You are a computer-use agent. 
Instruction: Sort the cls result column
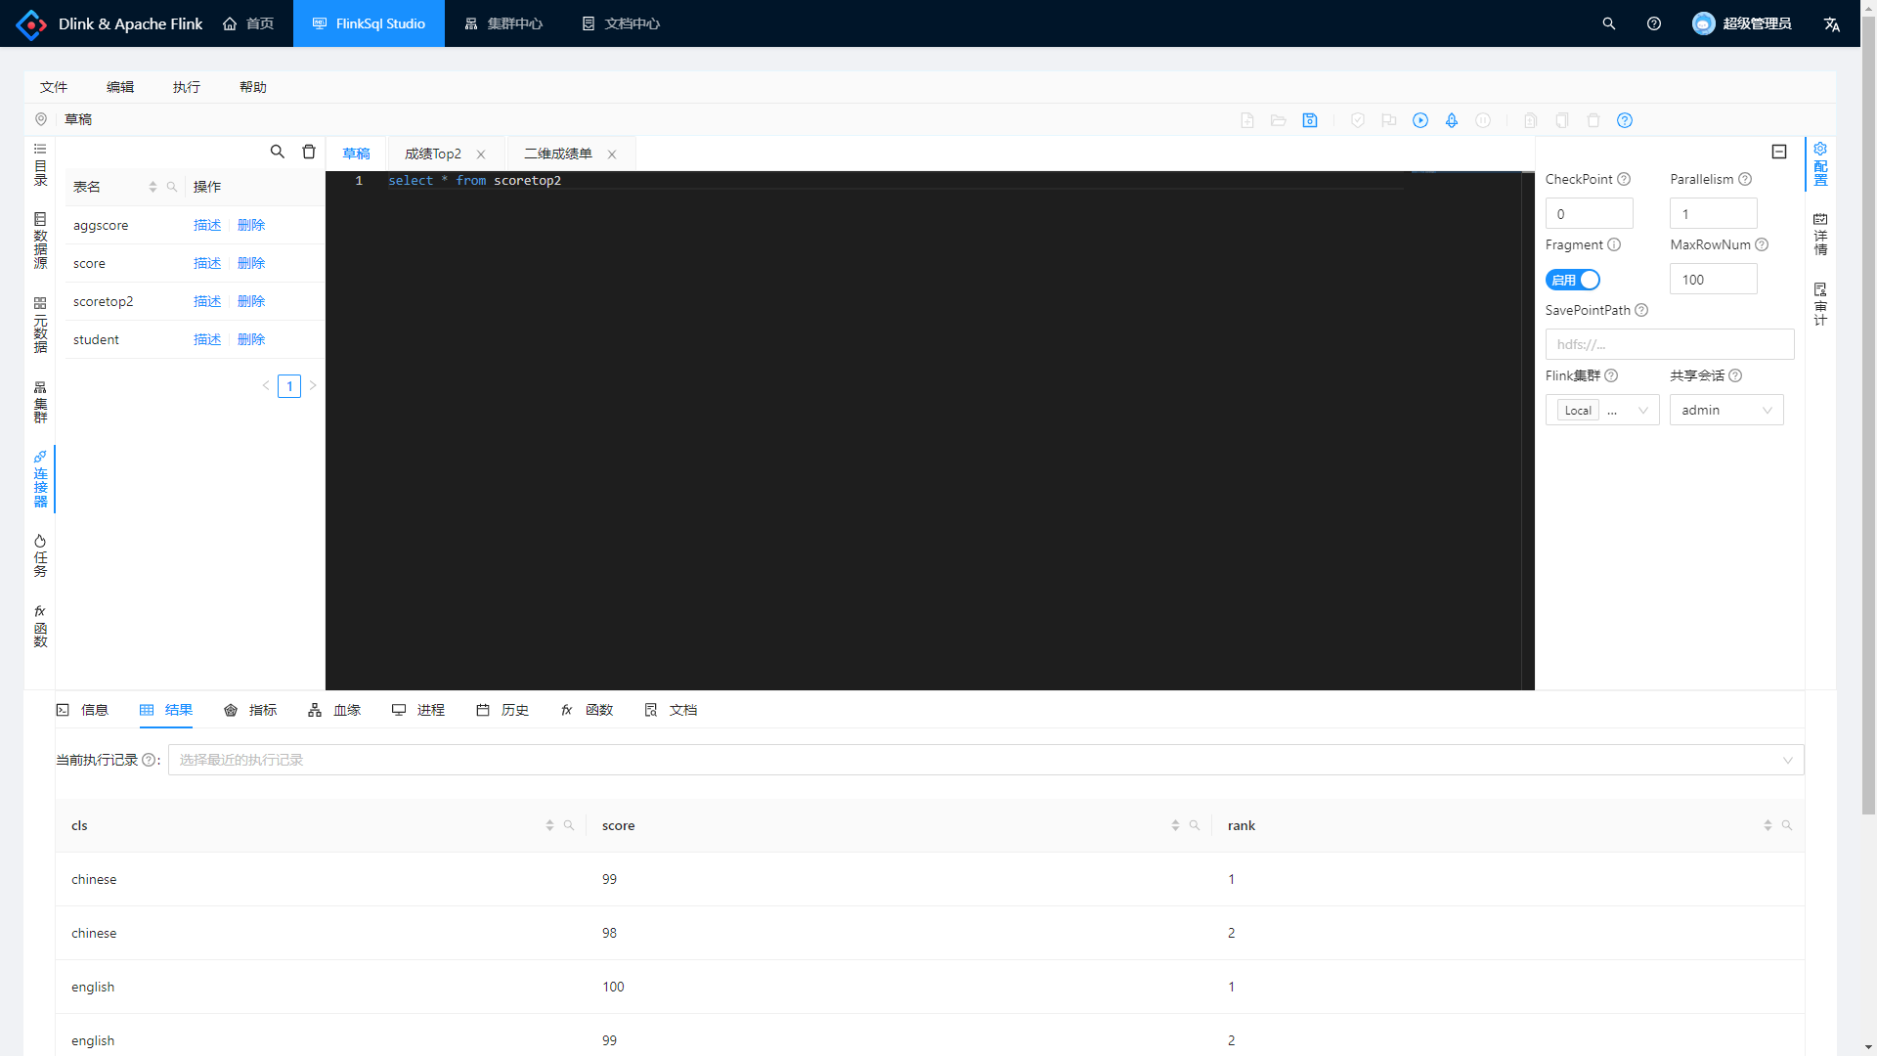pos(549,825)
